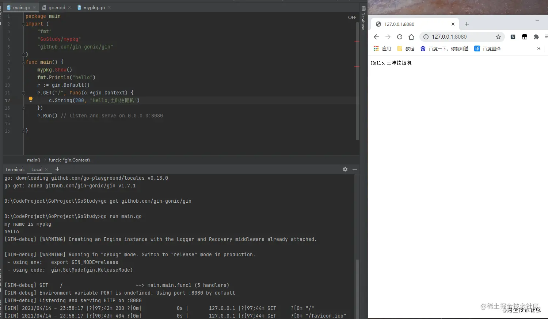The image size is (548, 319).
Task: Collapse func main fold marker
Action: (23, 62)
